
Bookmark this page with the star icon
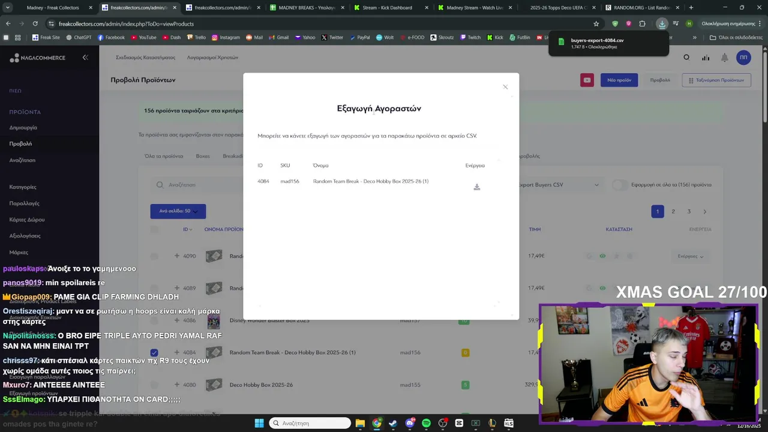(x=596, y=24)
